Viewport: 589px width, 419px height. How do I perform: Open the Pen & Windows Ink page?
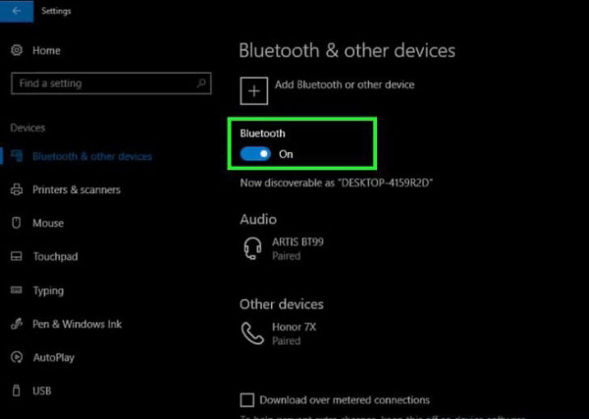[x=77, y=324]
